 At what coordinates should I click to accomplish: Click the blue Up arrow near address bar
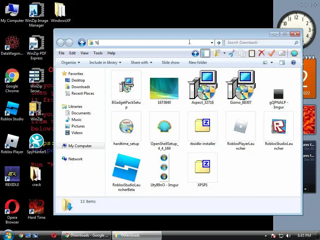coord(82,42)
